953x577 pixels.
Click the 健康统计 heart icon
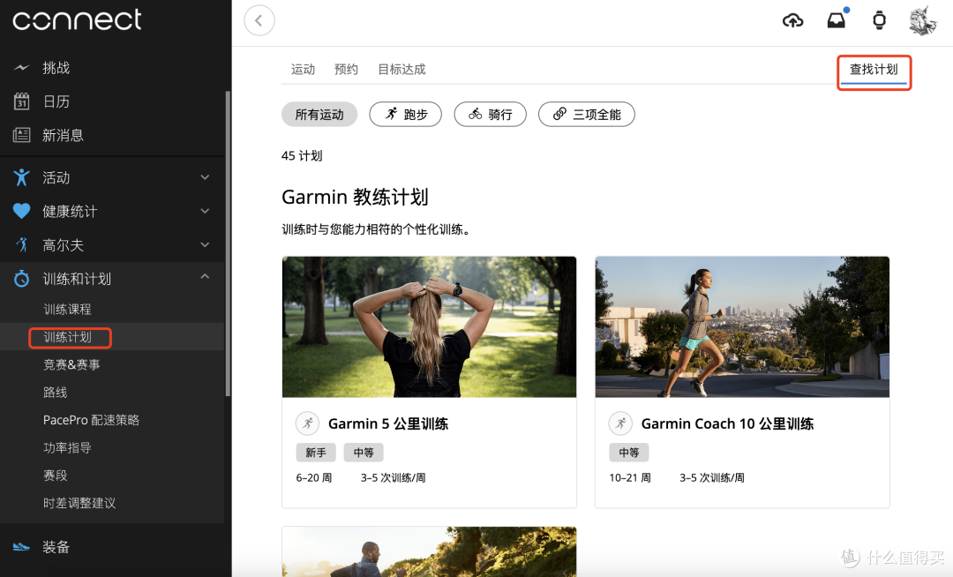[21, 211]
